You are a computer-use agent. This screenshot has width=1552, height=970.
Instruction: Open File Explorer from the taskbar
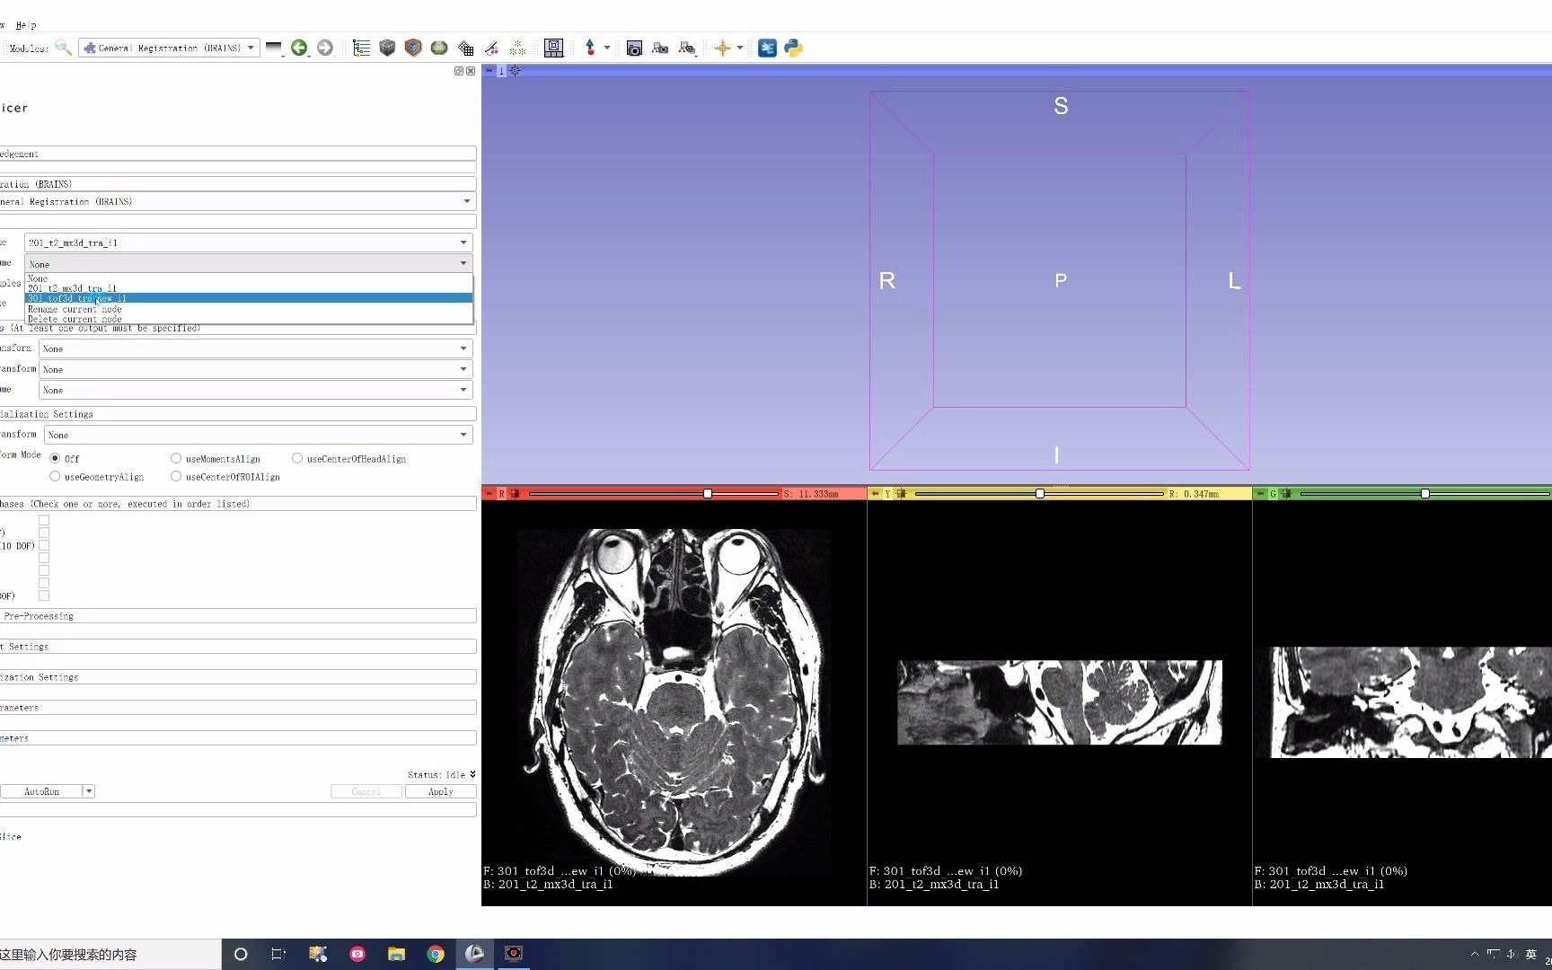pos(396,954)
